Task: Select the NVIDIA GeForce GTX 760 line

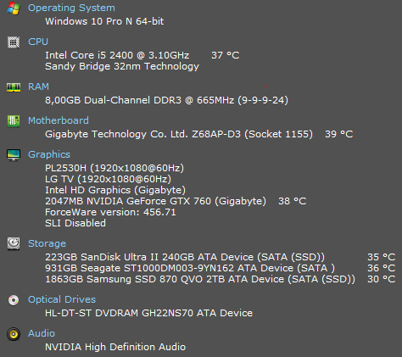Action: pyautogui.click(x=155, y=201)
